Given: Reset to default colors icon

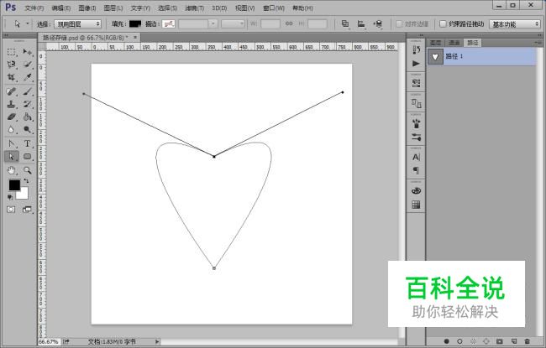Looking at the screenshot, I should pyautogui.click(x=10, y=197).
